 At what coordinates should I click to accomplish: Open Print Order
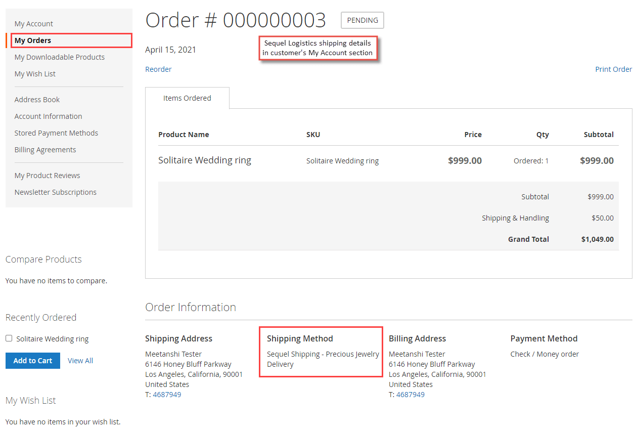click(x=613, y=69)
